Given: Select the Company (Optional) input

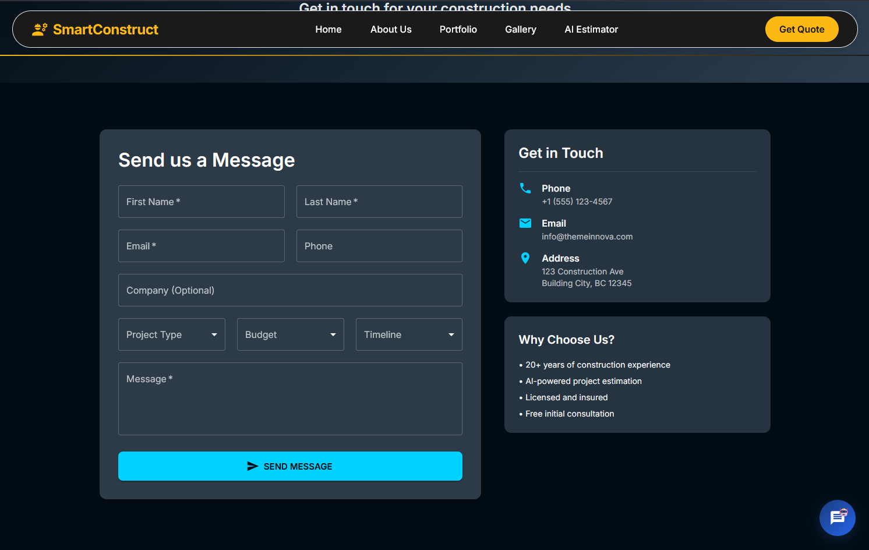Looking at the screenshot, I should [x=290, y=290].
